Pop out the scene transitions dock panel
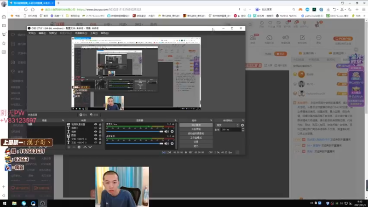This screenshot has width=368, height=207. (x=243, y=121)
